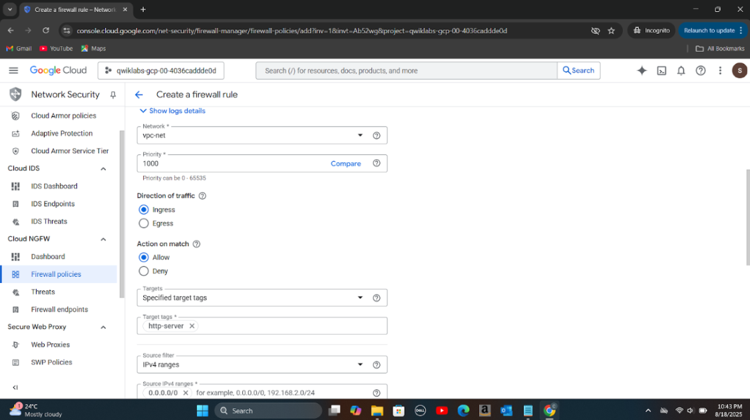This screenshot has width=750, height=420.
Task: Click the Compare link in Priority field
Action: pos(345,164)
